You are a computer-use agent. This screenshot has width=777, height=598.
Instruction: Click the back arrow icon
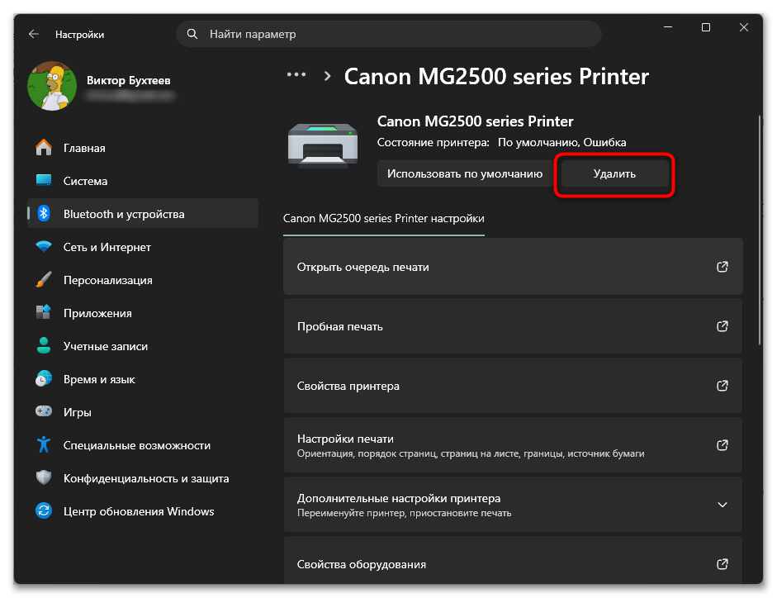coord(34,34)
